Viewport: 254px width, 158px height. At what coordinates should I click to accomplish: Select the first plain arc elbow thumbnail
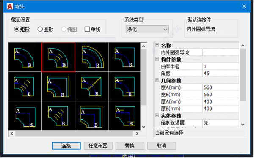[25, 57]
